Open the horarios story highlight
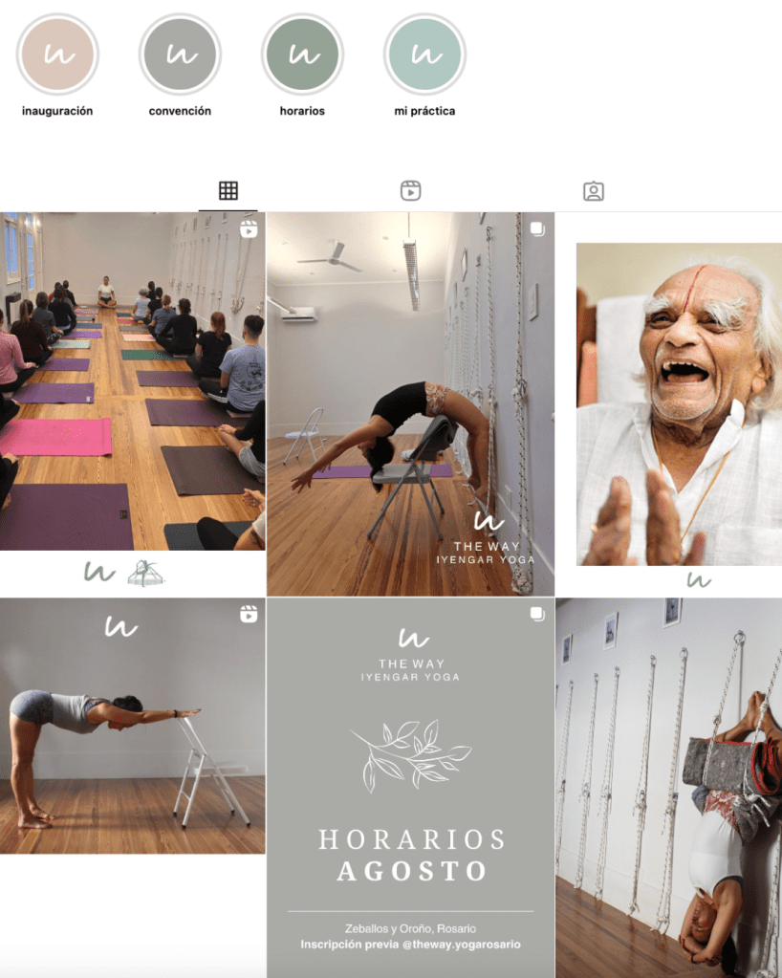The height and width of the screenshot is (978, 782). (302, 54)
